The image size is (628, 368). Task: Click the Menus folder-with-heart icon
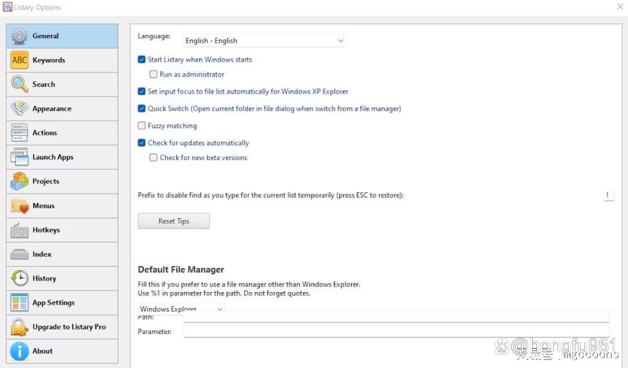tap(19, 206)
